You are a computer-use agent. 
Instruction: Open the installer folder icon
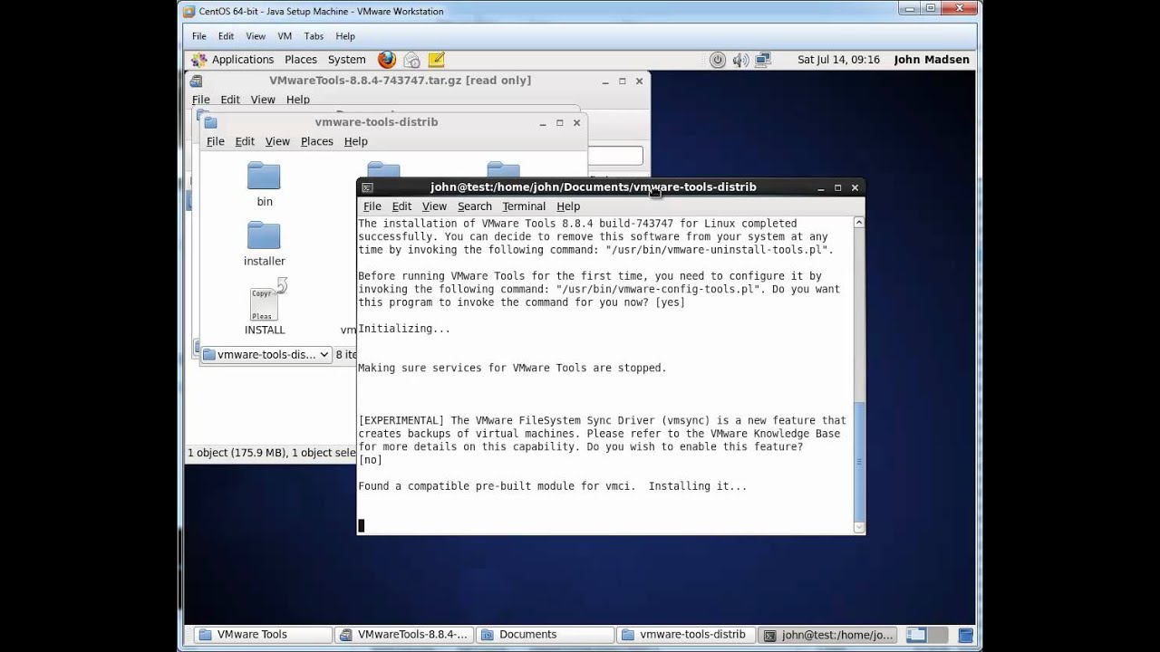264,235
